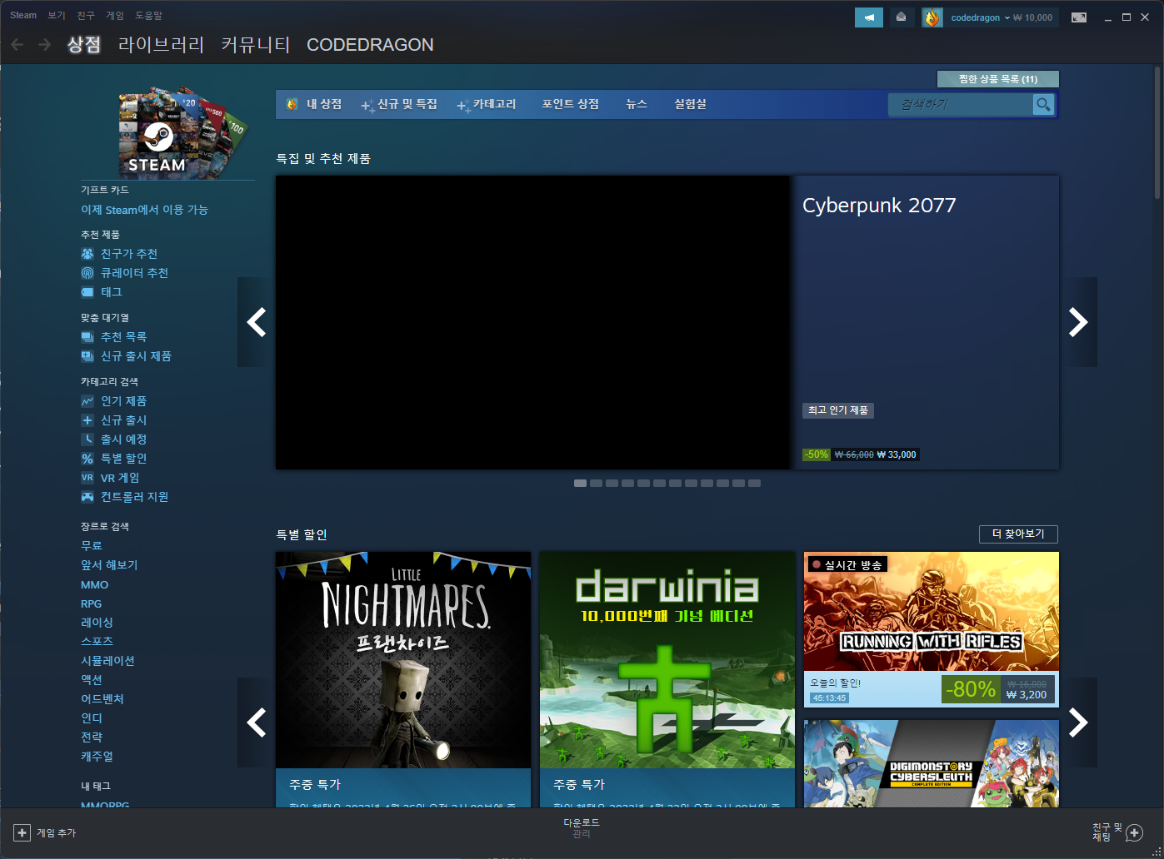Click the forward navigation arrow
Viewport: 1164px width, 859px height.
(45, 45)
